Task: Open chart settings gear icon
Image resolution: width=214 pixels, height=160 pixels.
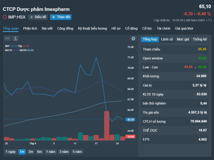Action: coord(133,39)
